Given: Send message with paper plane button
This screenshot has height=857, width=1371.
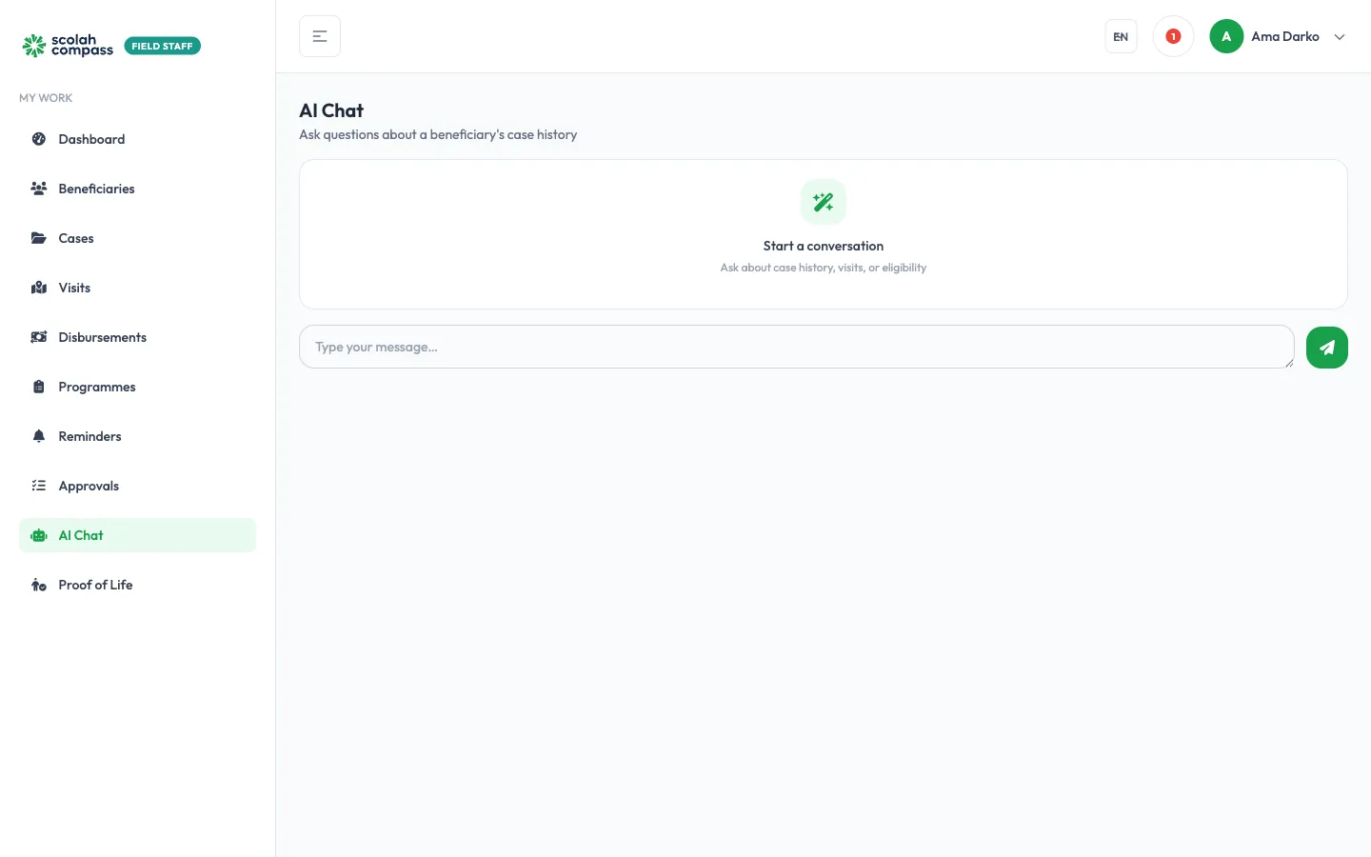Looking at the screenshot, I should click(1327, 348).
